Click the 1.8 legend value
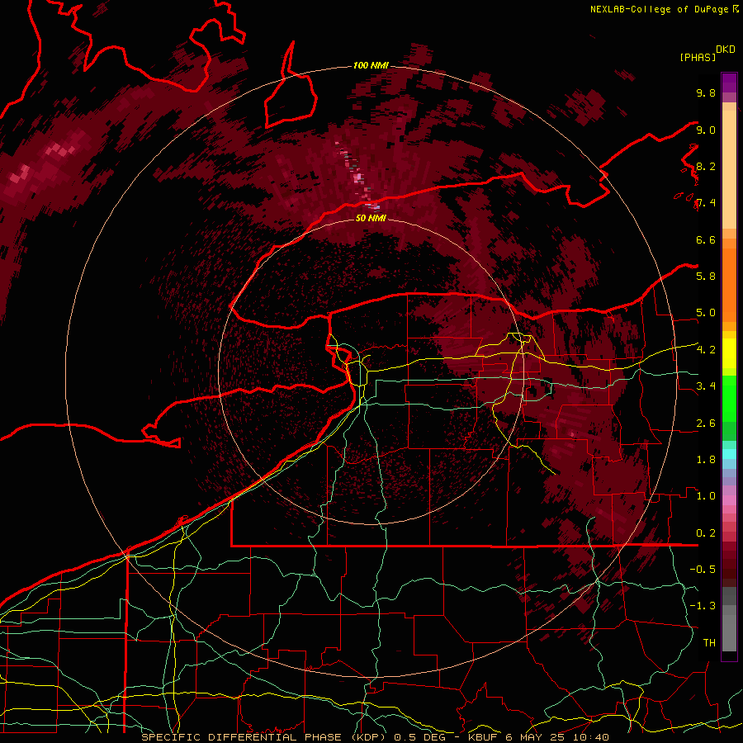 tap(706, 460)
